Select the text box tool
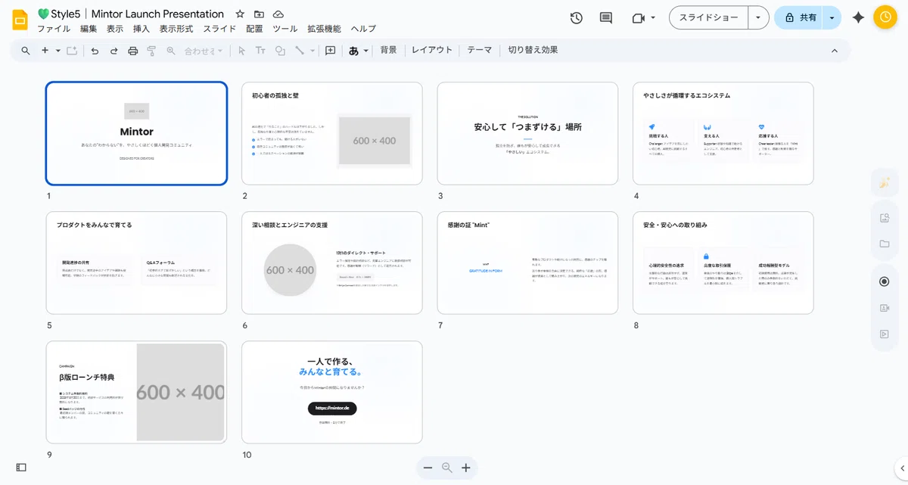 [260, 51]
